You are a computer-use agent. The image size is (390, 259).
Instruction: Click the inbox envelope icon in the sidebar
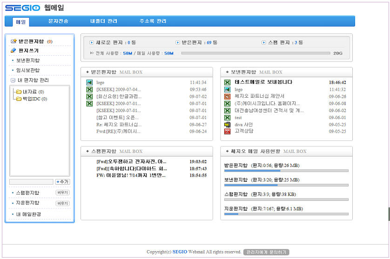13,41
